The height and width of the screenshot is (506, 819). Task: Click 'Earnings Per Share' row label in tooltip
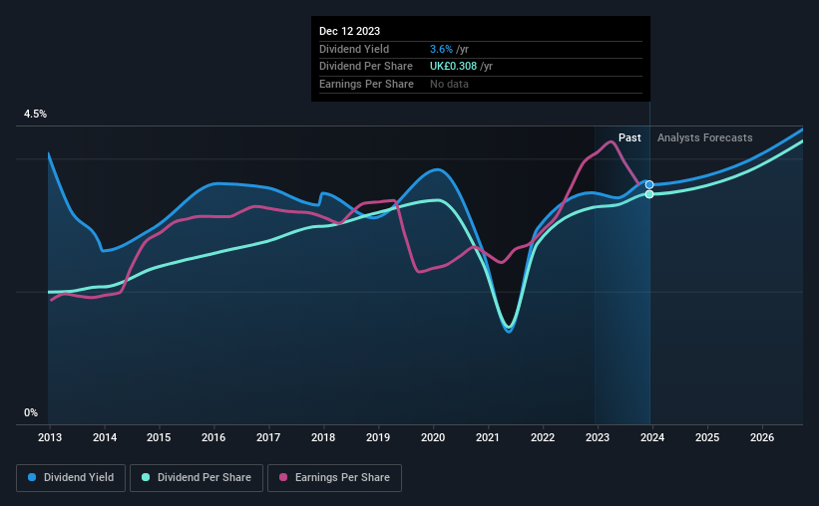[x=366, y=84]
